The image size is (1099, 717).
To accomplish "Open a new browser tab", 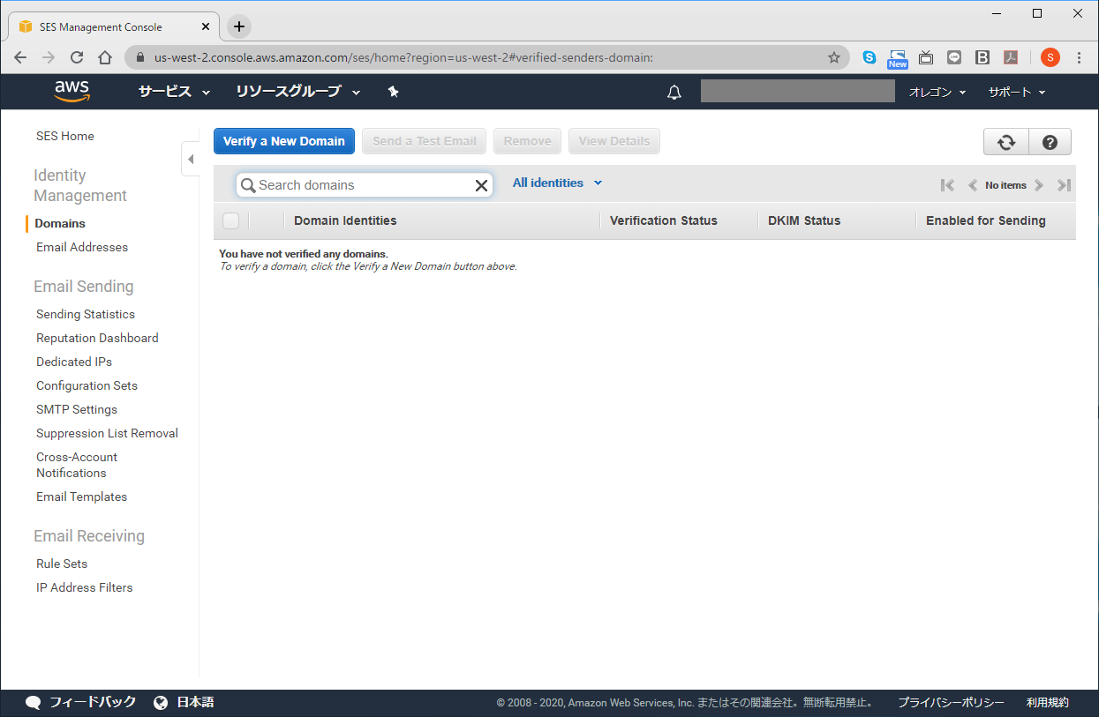I will pyautogui.click(x=239, y=26).
